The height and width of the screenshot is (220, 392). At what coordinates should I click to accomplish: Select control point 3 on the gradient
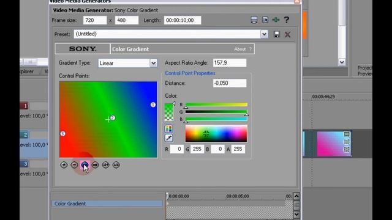pos(62,134)
